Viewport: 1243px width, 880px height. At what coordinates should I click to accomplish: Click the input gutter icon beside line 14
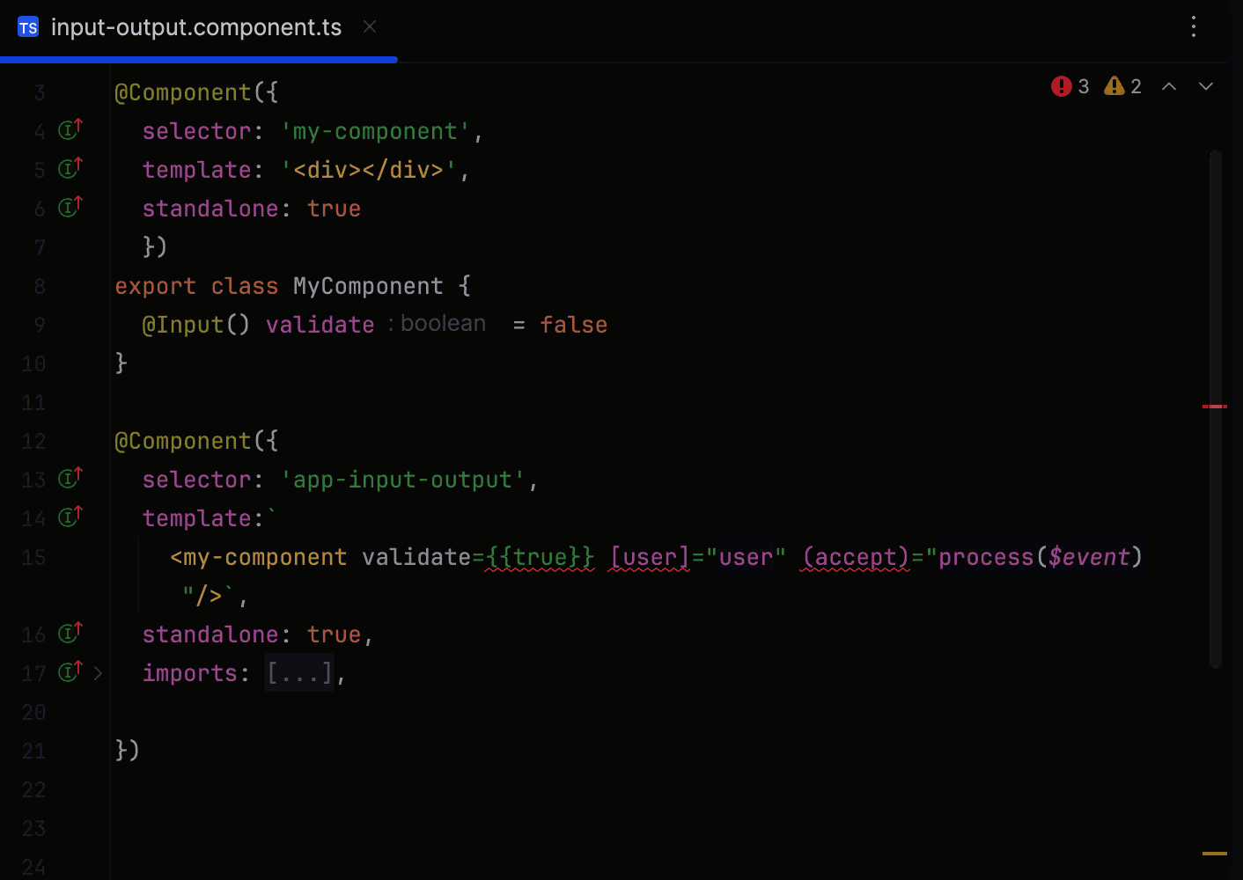pyautogui.click(x=69, y=516)
